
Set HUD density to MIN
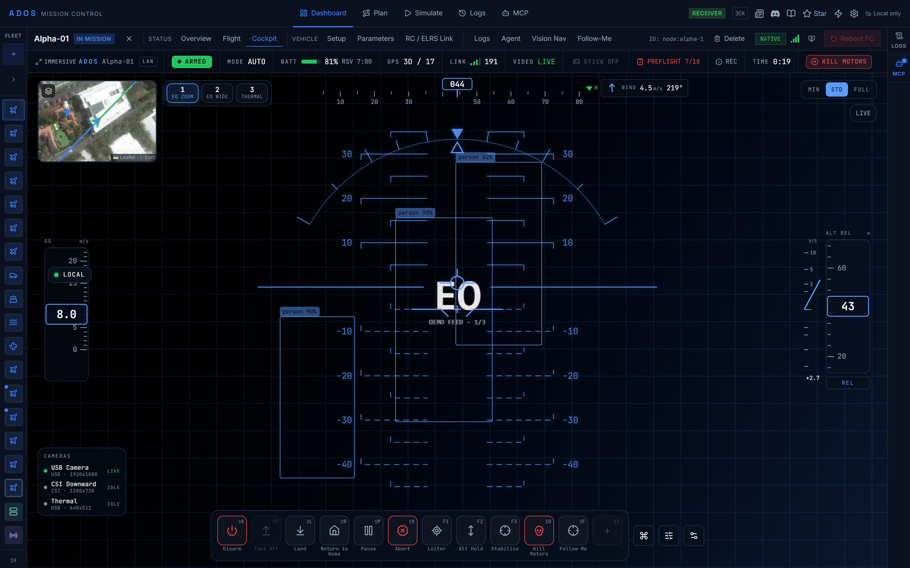(x=814, y=90)
